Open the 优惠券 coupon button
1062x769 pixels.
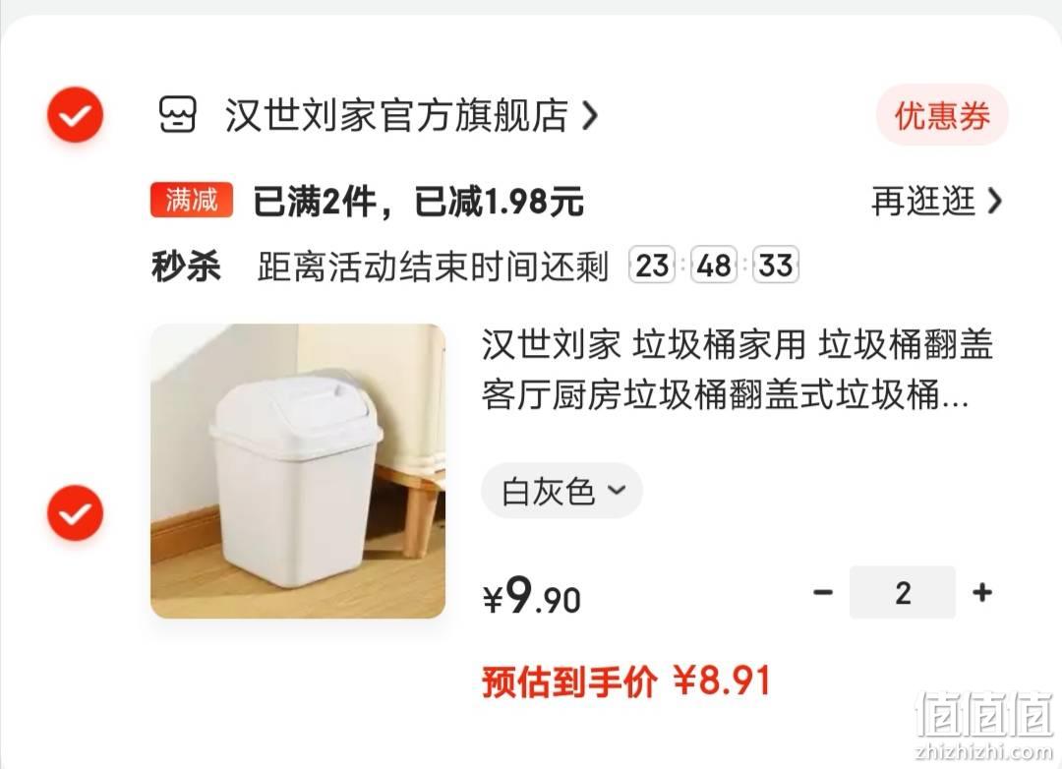point(942,115)
